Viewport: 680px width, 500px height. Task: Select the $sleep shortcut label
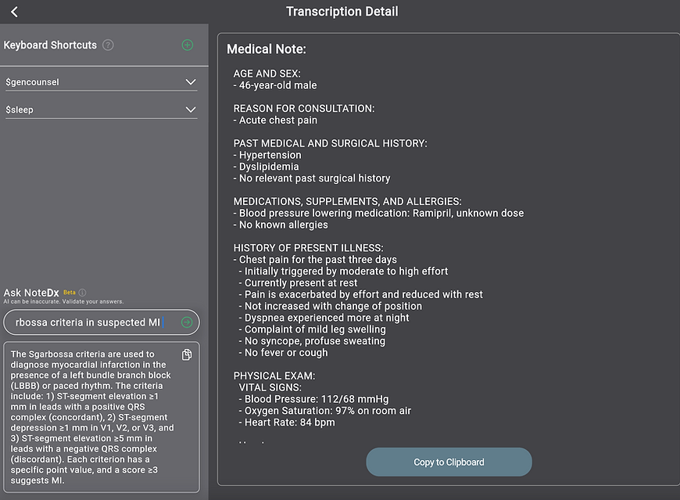click(x=19, y=110)
